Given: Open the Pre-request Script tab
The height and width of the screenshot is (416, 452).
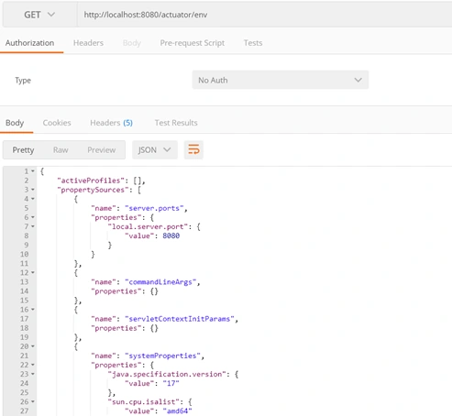Looking at the screenshot, I should click(193, 43).
